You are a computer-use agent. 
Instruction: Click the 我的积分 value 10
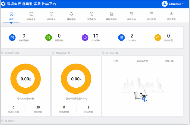(x=96, y=36)
